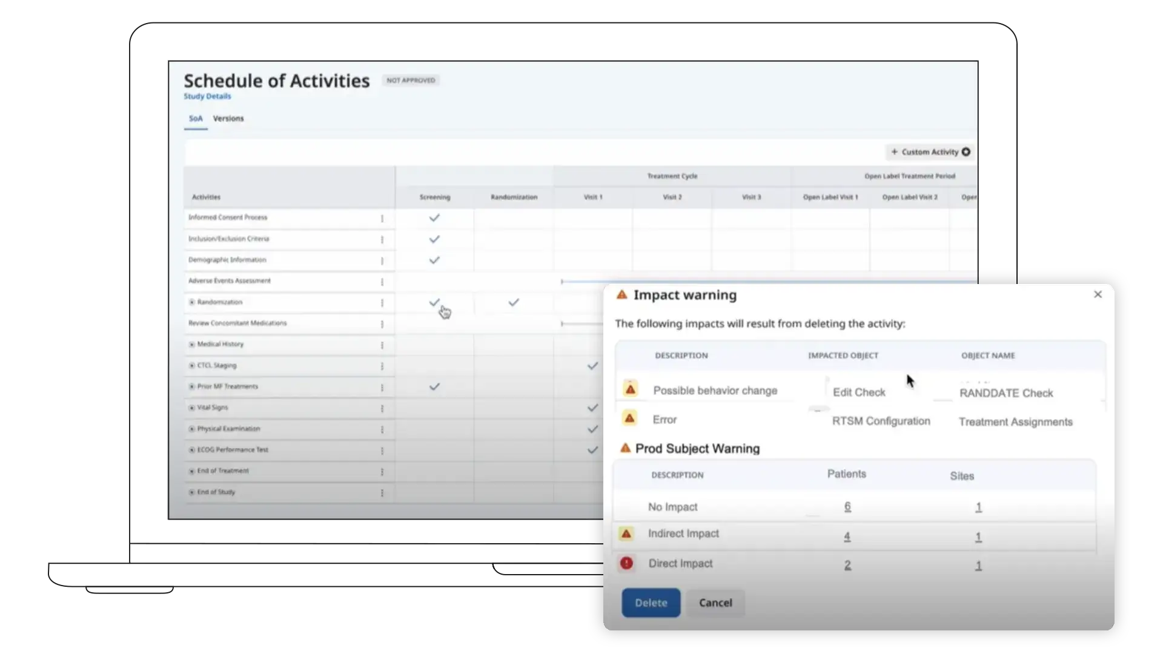The image size is (1163, 654).
Task: Open kebab menu for Adverse Events Assessment
Action: pyautogui.click(x=382, y=282)
